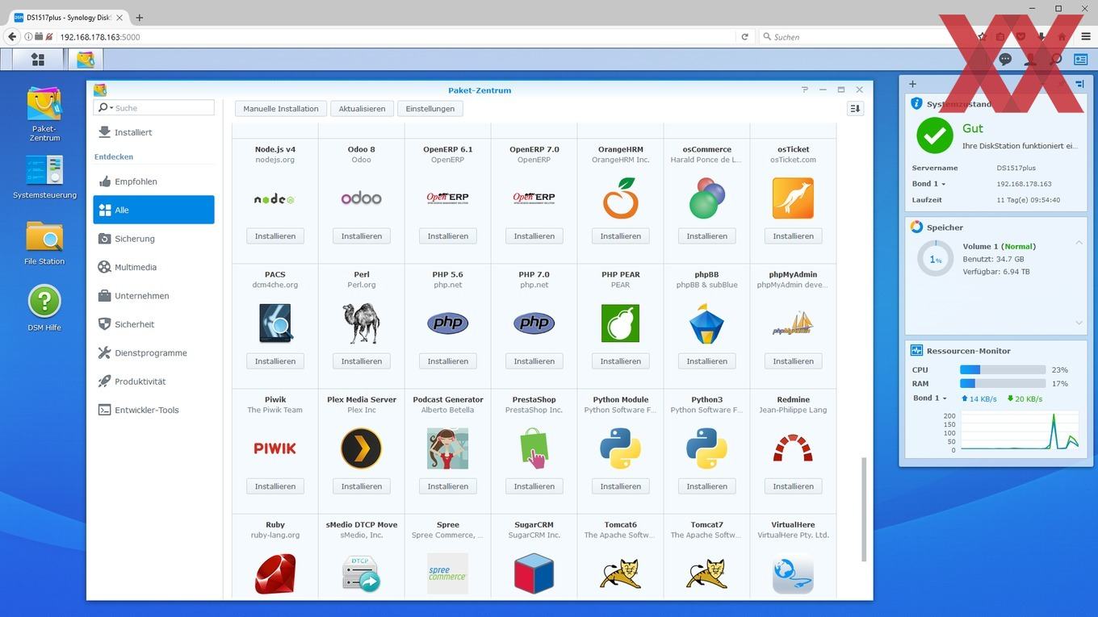Click the Paket-Zentrum vertical scrollbar

(864, 509)
